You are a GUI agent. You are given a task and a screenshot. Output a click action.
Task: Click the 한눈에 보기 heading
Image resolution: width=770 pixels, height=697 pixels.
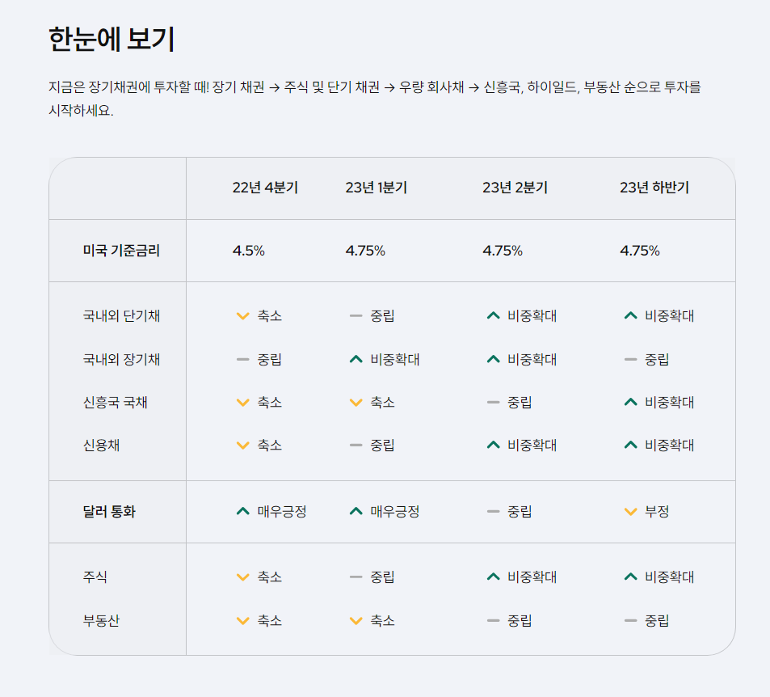pyautogui.click(x=112, y=40)
